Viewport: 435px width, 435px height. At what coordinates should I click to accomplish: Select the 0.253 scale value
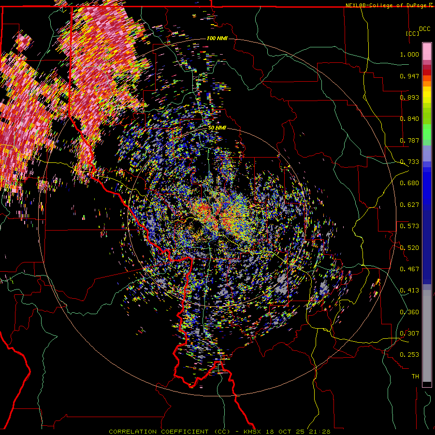click(409, 355)
